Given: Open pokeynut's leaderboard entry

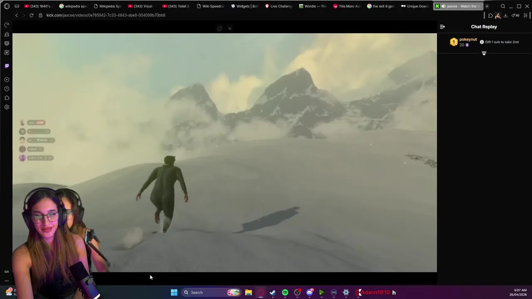Looking at the screenshot, I should coord(464,42).
